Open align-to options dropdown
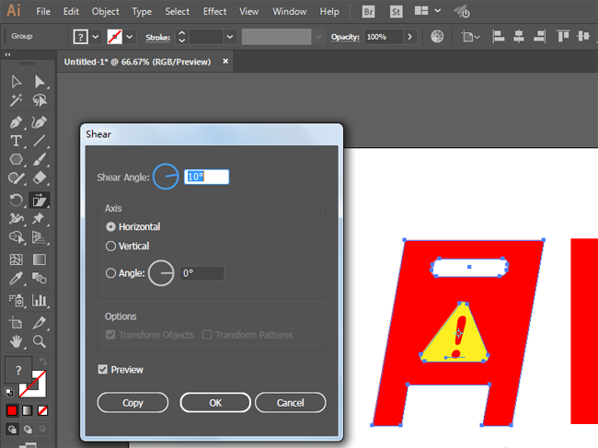 tap(470, 37)
